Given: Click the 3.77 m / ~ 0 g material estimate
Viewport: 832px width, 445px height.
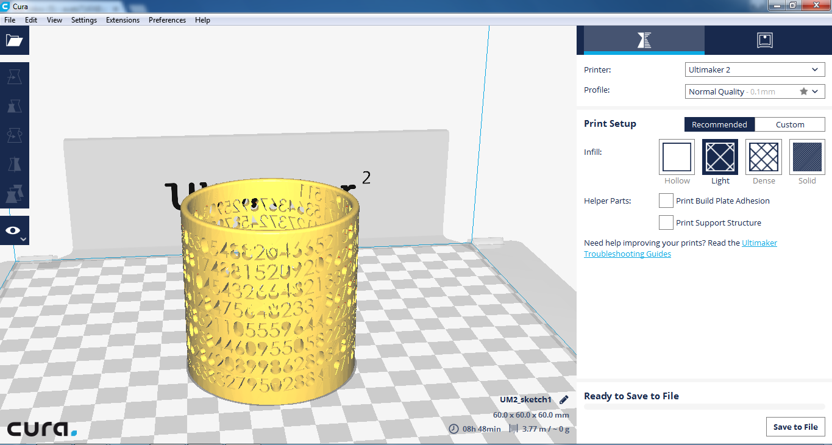Looking at the screenshot, I should coord(546,429).
